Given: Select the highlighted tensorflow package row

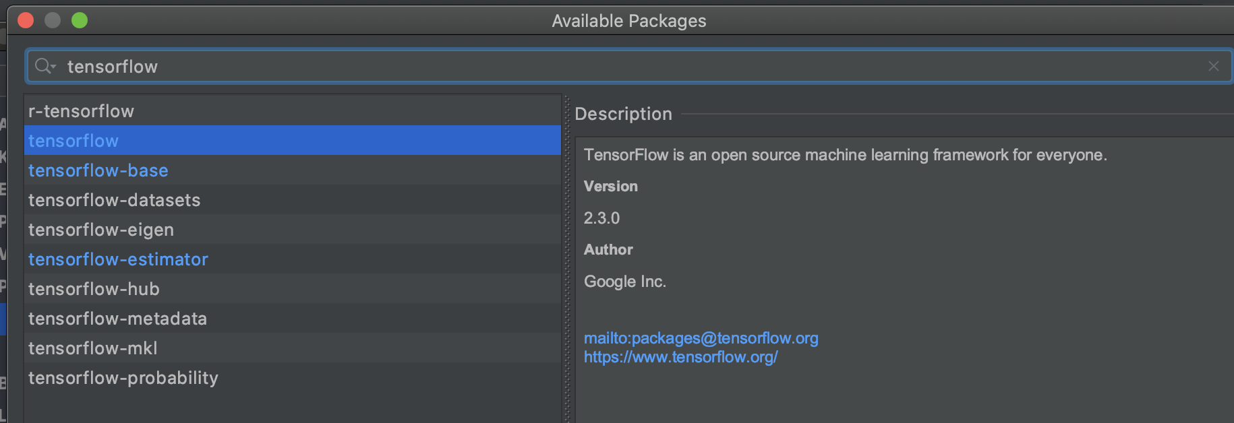Looking at the screenshot, I should (x=73, y=141).
